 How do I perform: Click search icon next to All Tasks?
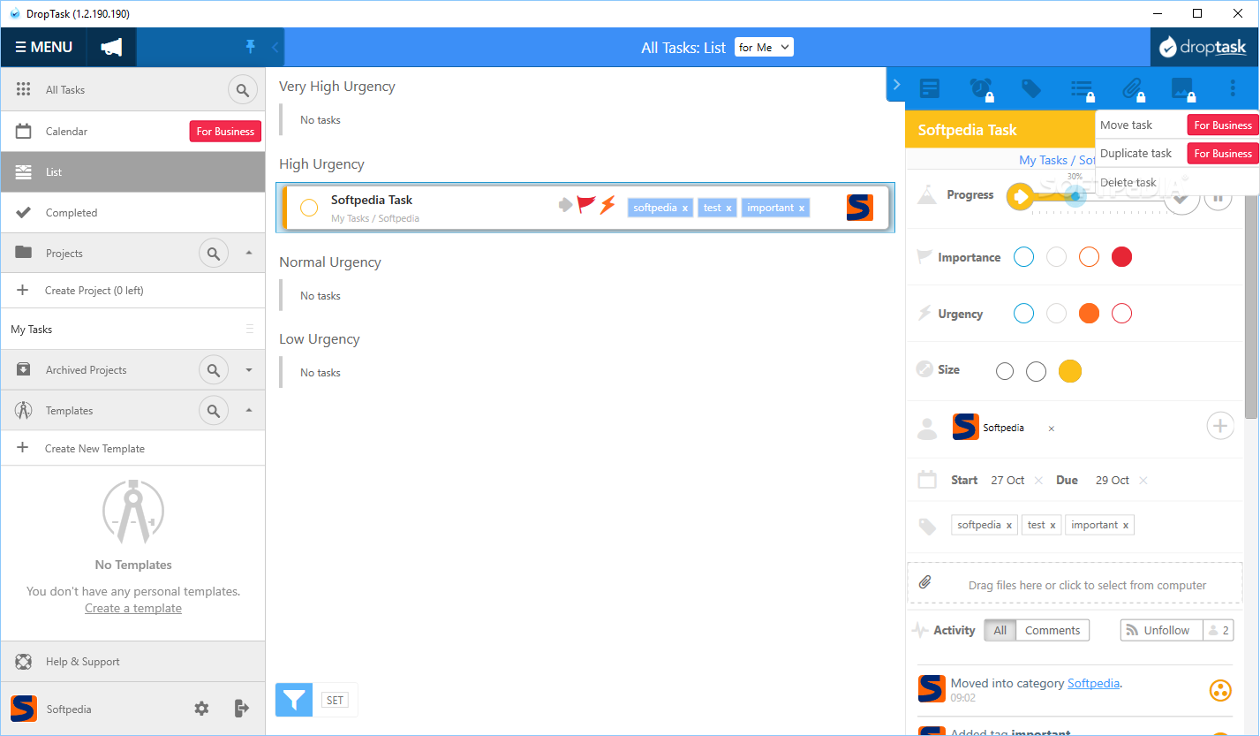pyautogui.click(x=243, y=89)
